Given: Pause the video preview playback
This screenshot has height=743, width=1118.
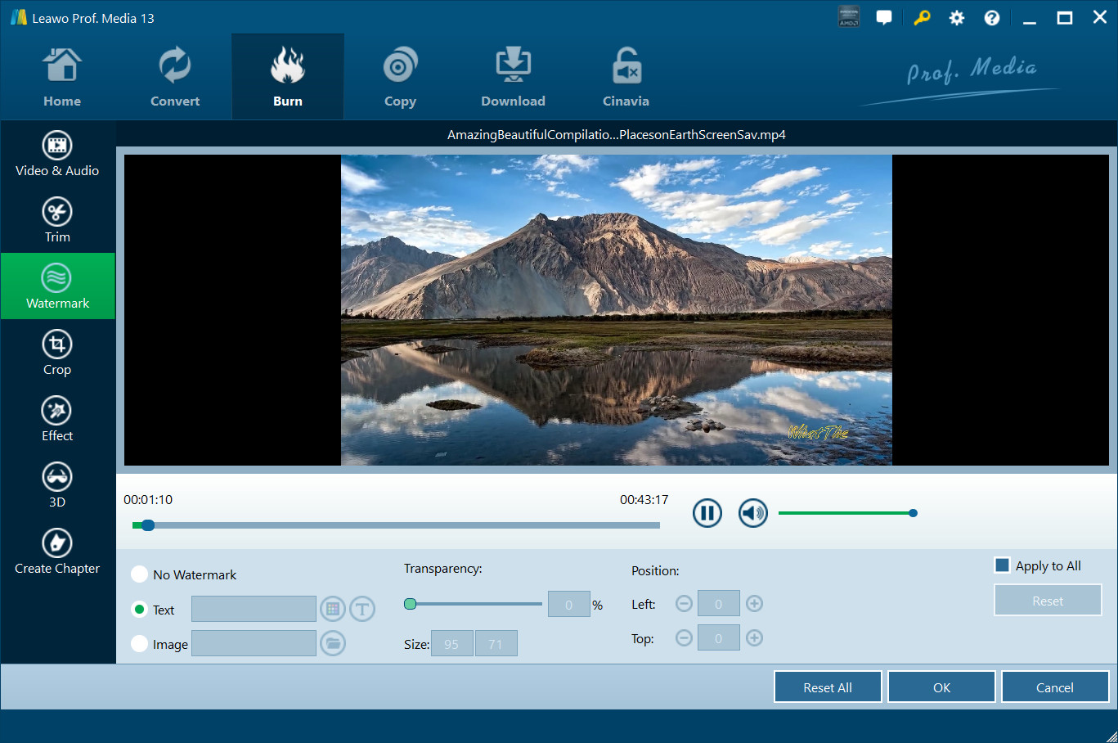Looking at the screenshot, I should tap(707, 513).
